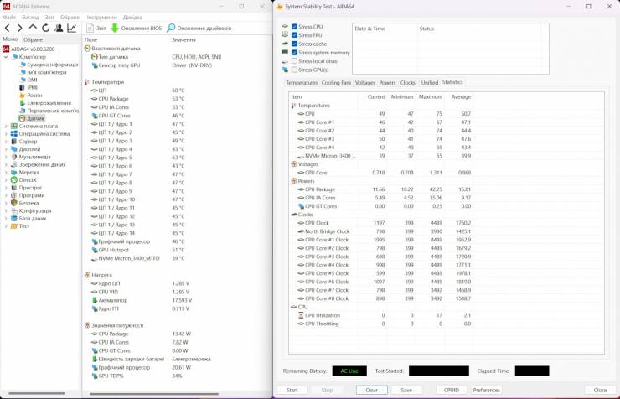Click the graph chart icon in toolbar
This screenshot has height=399, width=620.
(x=71, y=28)
